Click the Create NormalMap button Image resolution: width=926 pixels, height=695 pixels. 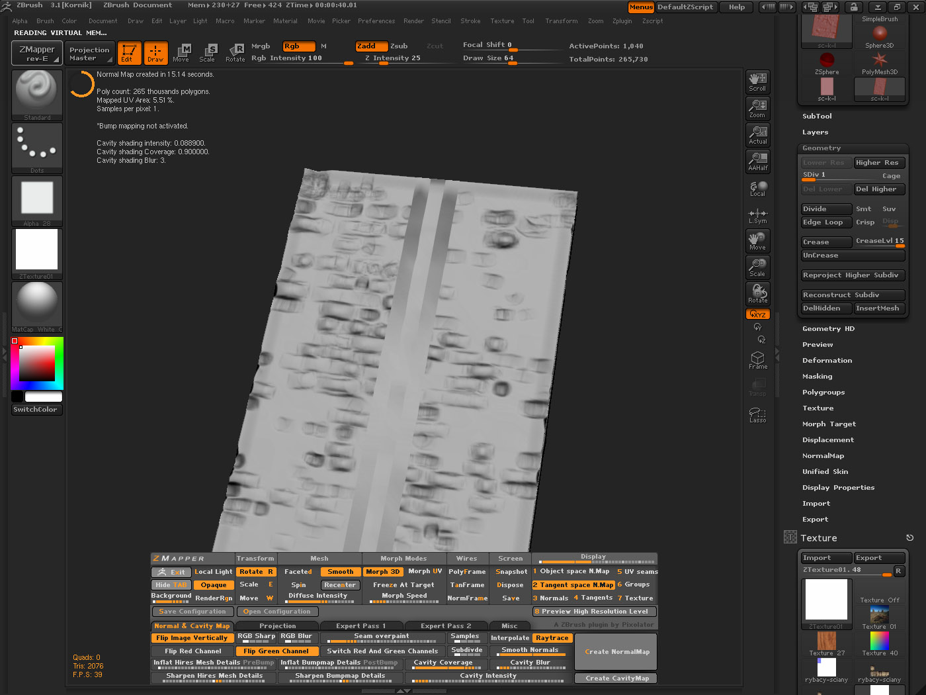point(616,652)
